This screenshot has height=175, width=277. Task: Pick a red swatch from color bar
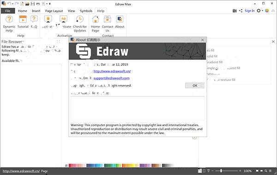(70, 165)
